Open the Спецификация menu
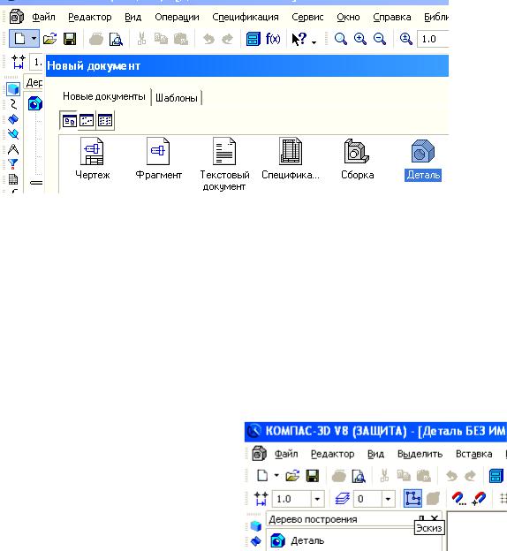This screenshot has width=507, height=551. (246, 17)
